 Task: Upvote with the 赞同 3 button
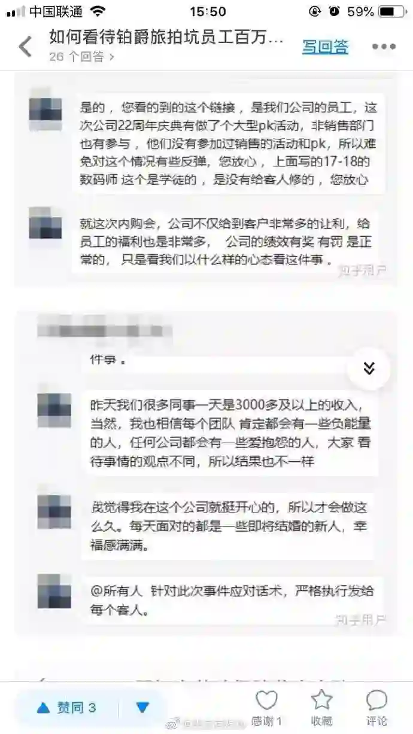point(66,708)
